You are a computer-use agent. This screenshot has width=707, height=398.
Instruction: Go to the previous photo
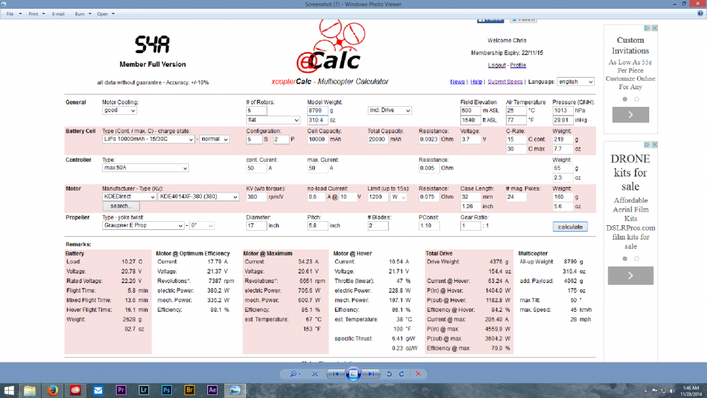(x=335, y=374)
